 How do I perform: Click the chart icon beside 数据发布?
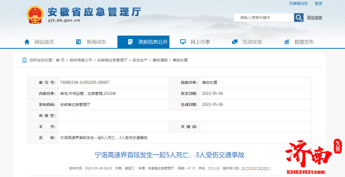click(287, 42)
